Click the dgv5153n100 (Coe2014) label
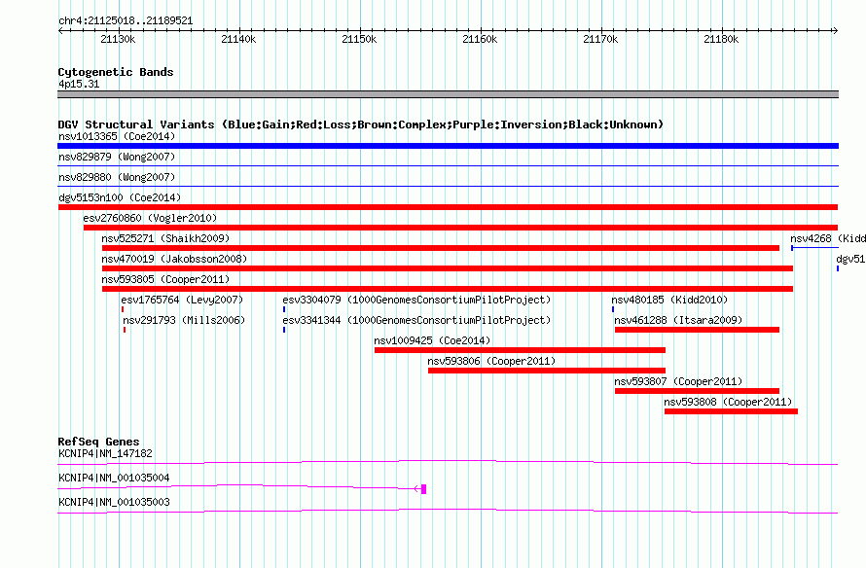The height and width of the screenshot is (568, 866). [x=120, y=197]
